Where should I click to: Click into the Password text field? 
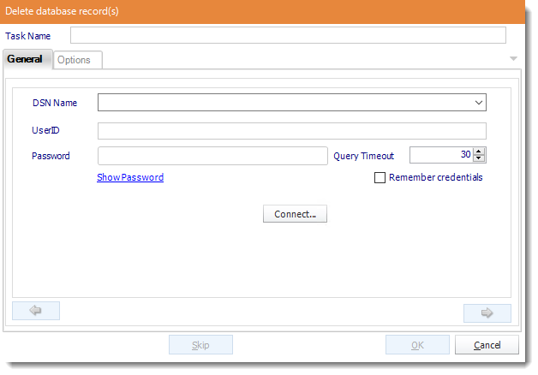click(212, 156)
